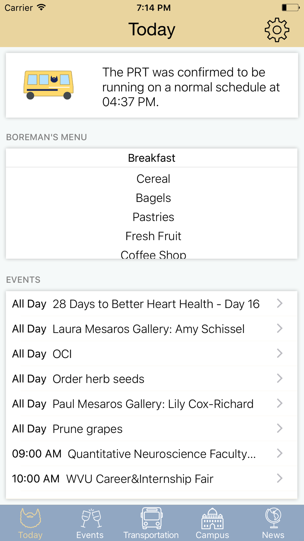Select the Today beard icon tab

click(30, 523)
